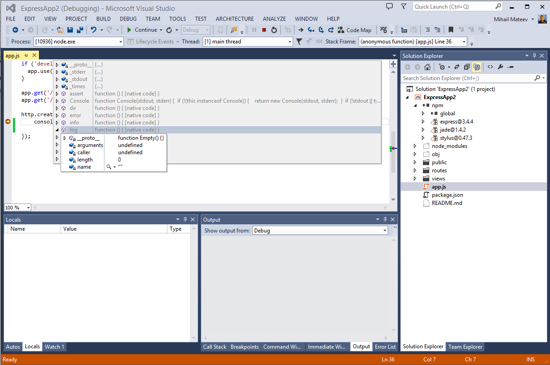Switch to the Team Explorer tab
Screen dimensions: 550x365
click(465, 347)
